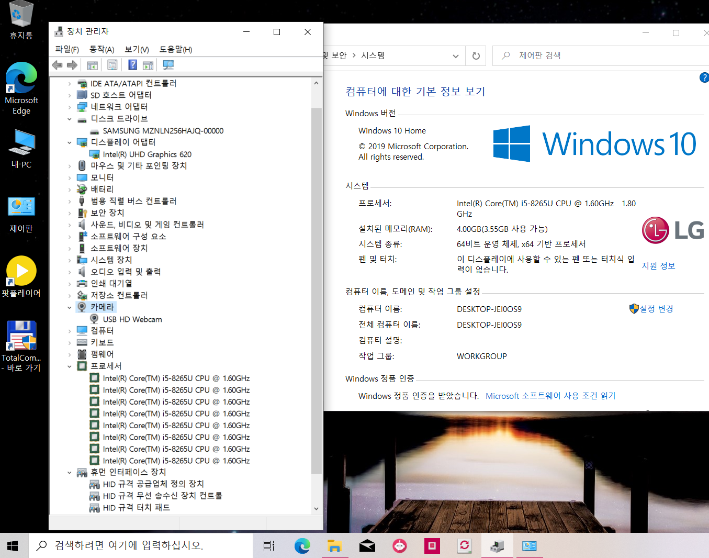Select the 인쇄 대기열 tree item

[111, 284]
